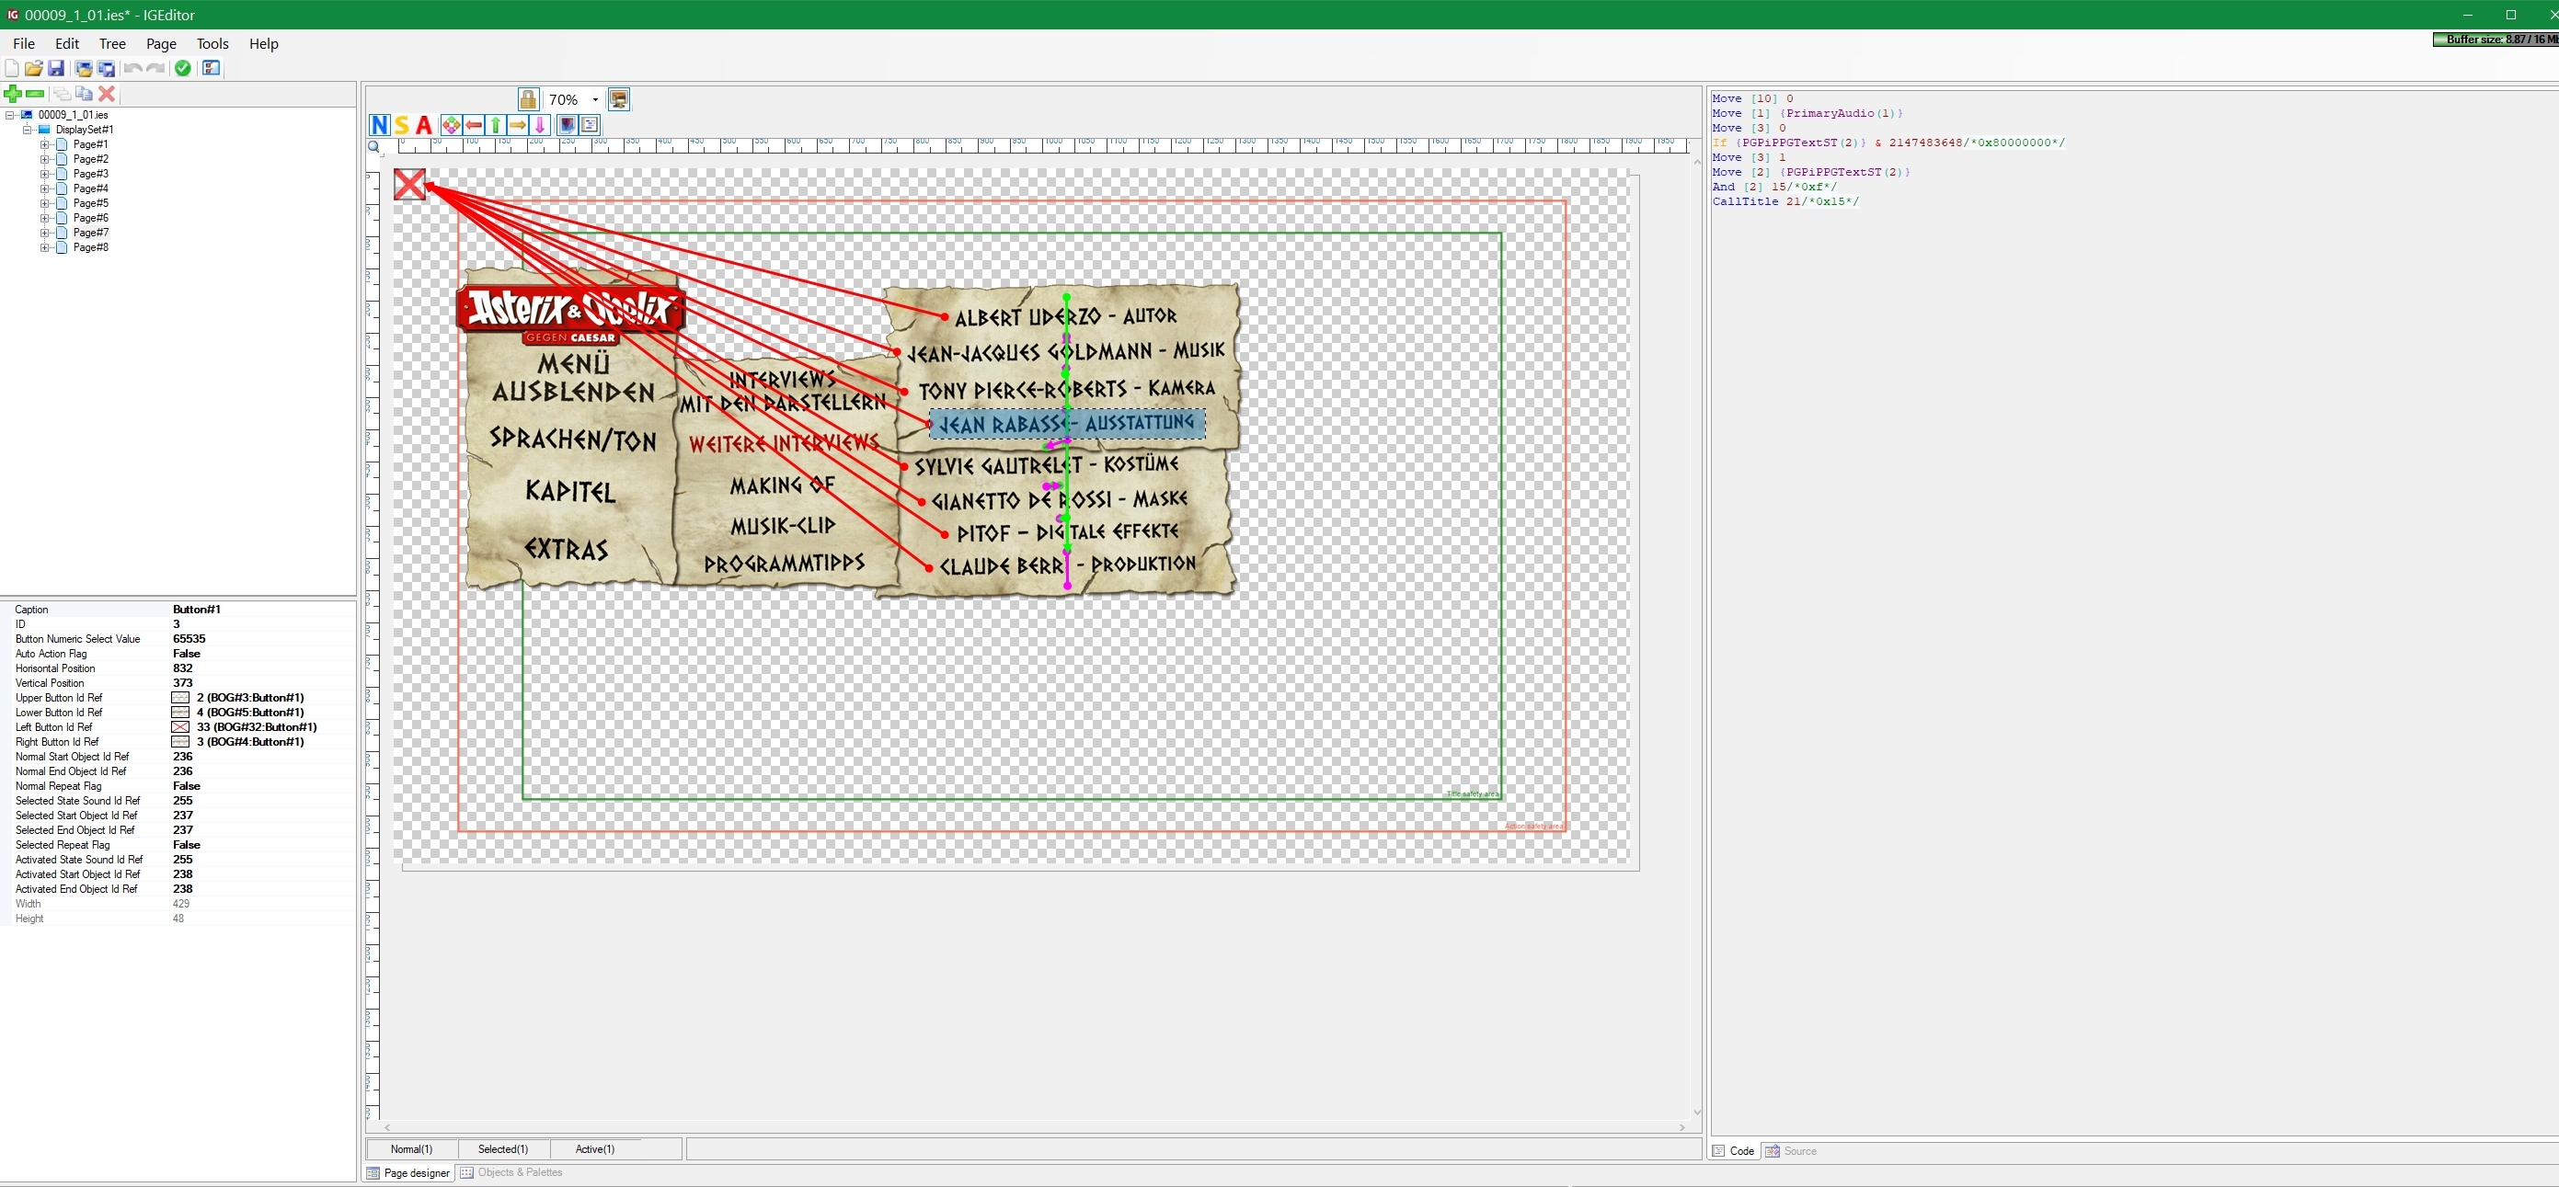This screenshot has width=2559, height=1187.
Task: Toggle the padlock lock icon
Action: (x=529, y=99)
